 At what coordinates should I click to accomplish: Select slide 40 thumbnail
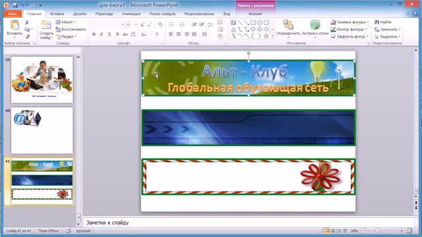tap(42, 130)
